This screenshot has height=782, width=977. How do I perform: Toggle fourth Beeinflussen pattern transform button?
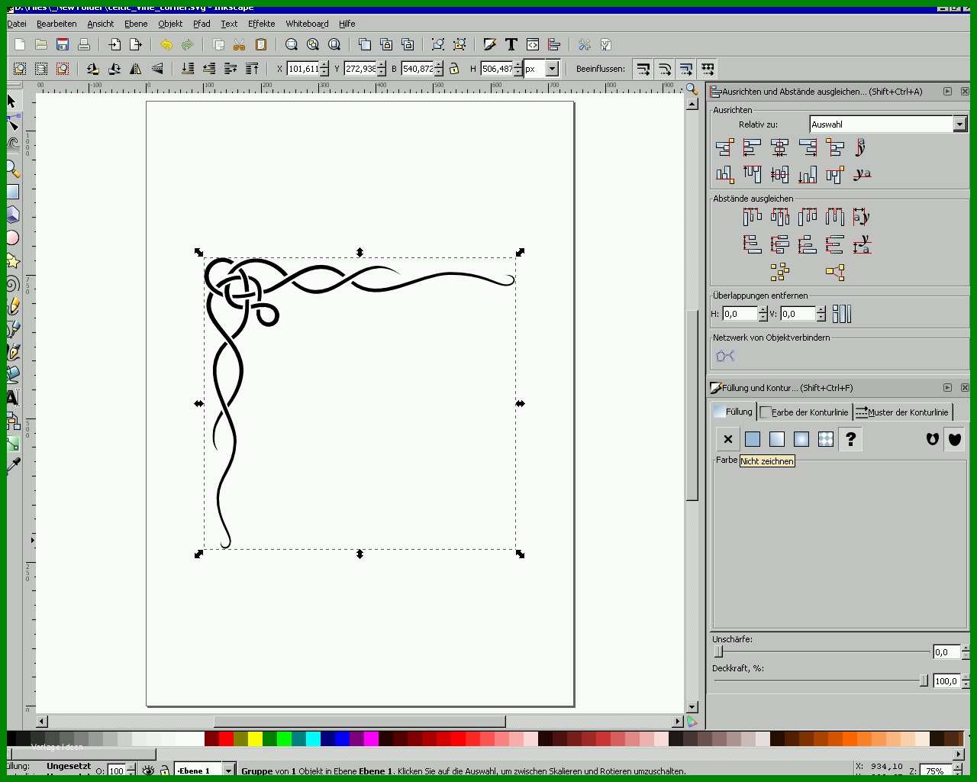click(x=708, y=69)
